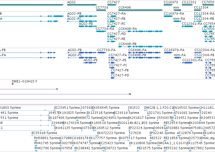Click the EK110806.5prime EST label
215x152 pixels.
pos(143,143)
